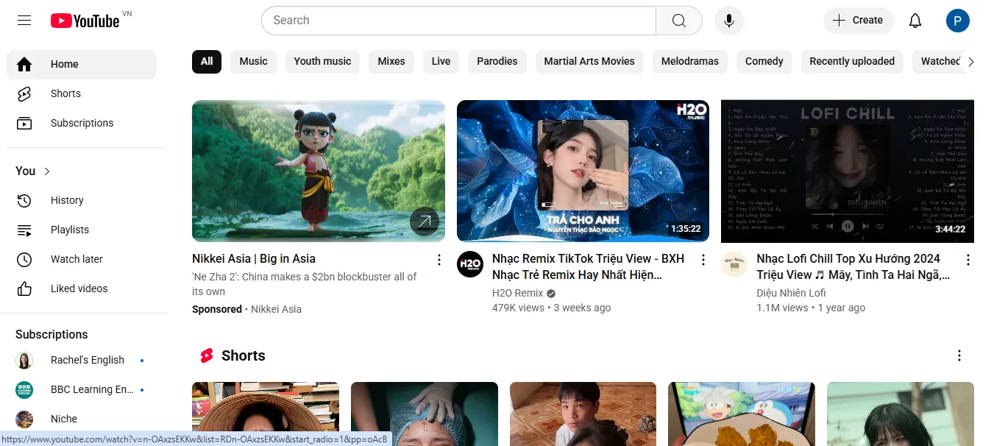
Task: Open the H2O Remix channel avatar
Action: coord(470,264)
